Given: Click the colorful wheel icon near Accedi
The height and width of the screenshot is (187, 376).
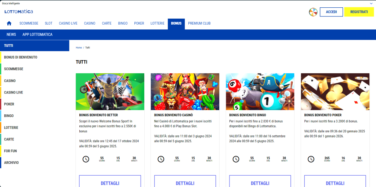Looking at the screenshot, I should pyautogui.click(x=313, y=12).
